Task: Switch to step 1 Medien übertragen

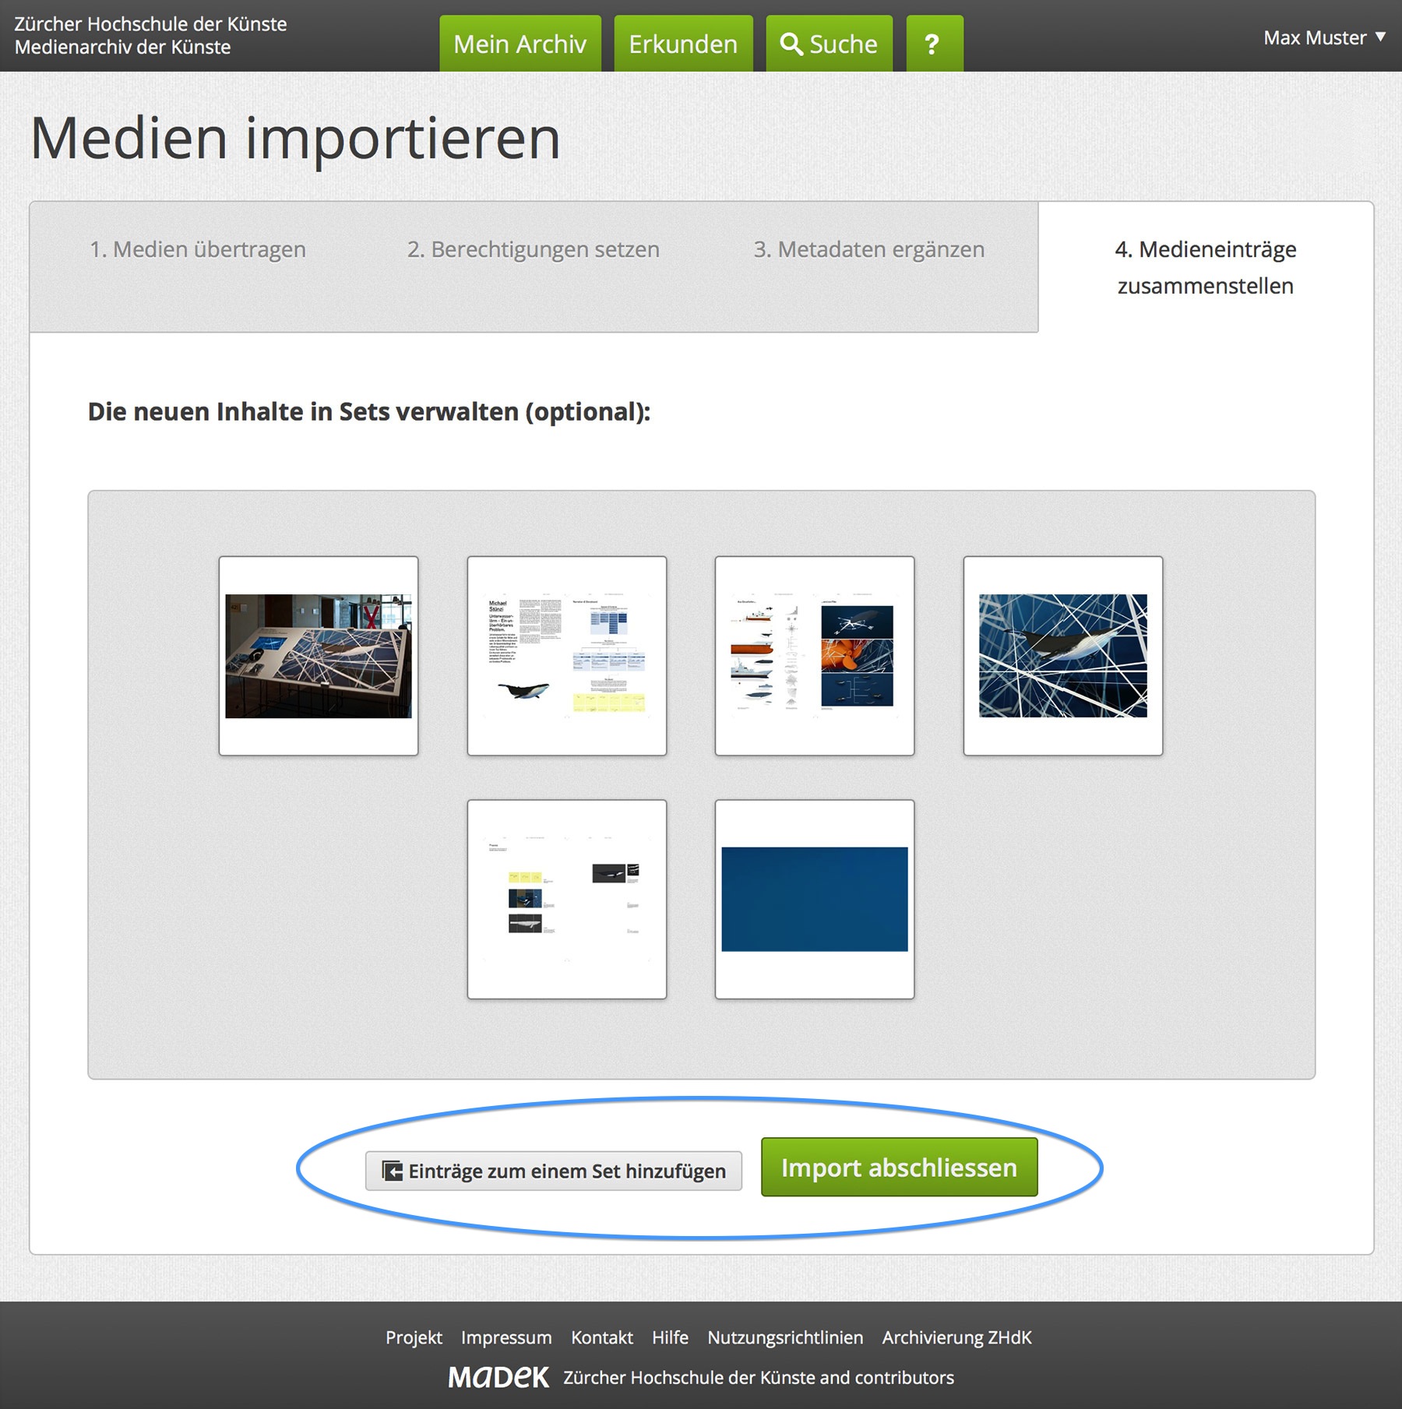Action: click(198, 249)
